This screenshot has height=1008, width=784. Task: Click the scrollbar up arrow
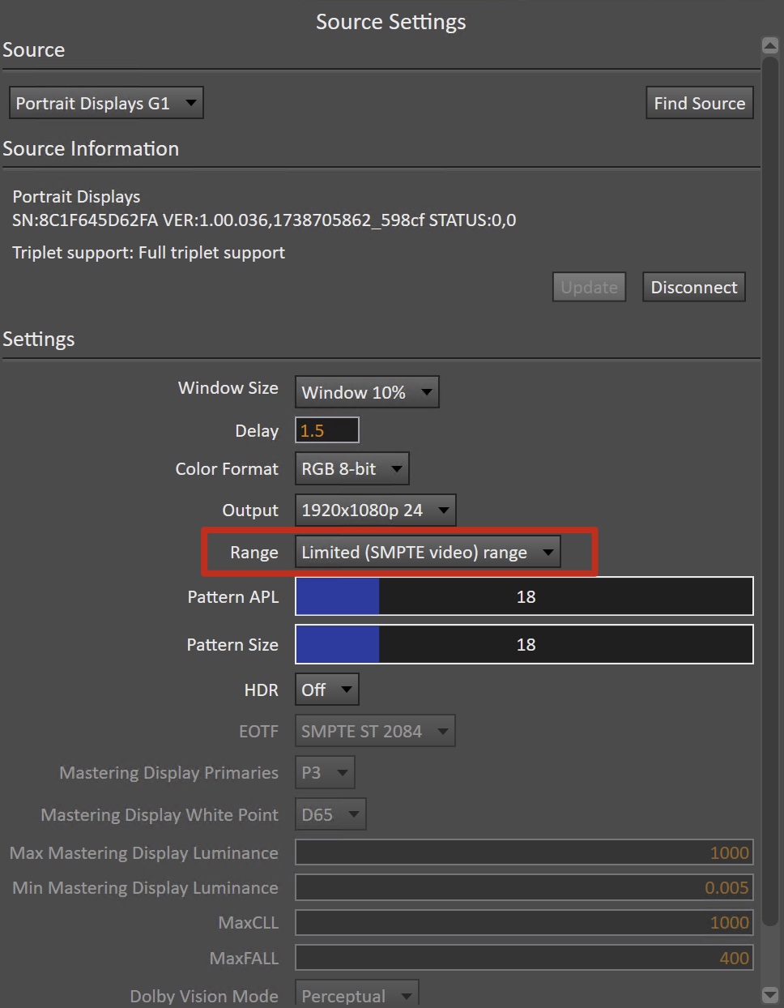(769, 46)
